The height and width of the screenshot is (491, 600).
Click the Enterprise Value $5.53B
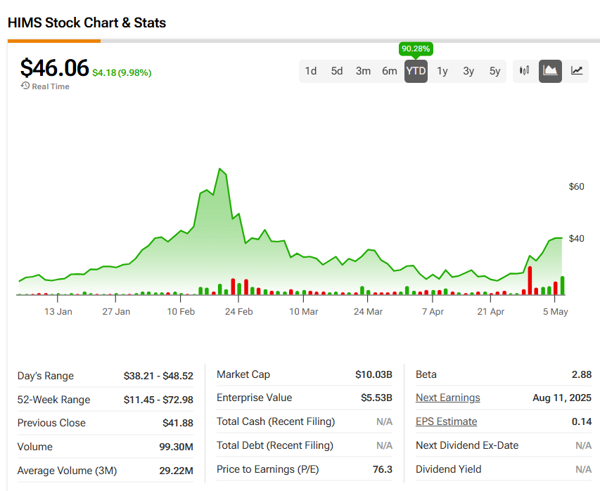(x=376, y=398)
